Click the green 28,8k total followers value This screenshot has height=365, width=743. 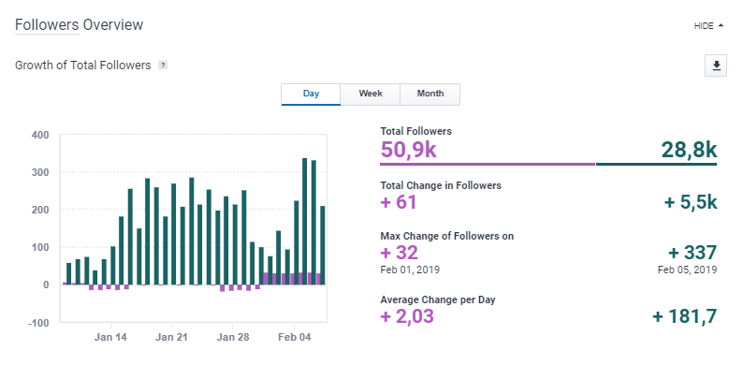689,150
